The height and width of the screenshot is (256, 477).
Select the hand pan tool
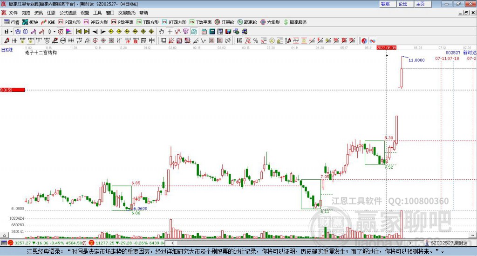[x=162, y=32]
